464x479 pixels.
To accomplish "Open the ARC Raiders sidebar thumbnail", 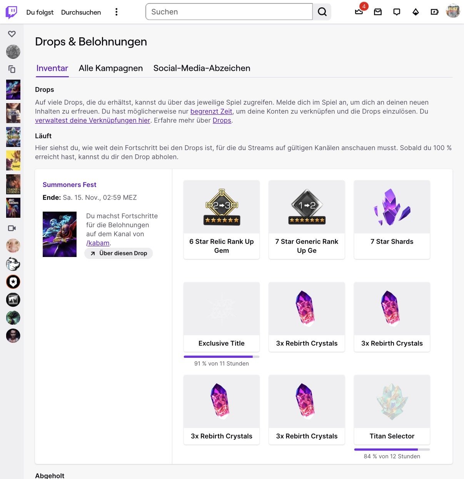I will point(13,208).
